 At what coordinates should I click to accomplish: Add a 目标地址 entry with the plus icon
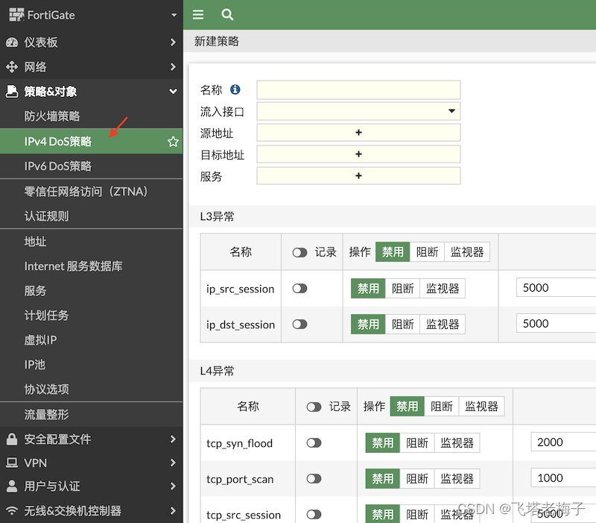click(358, 154)
